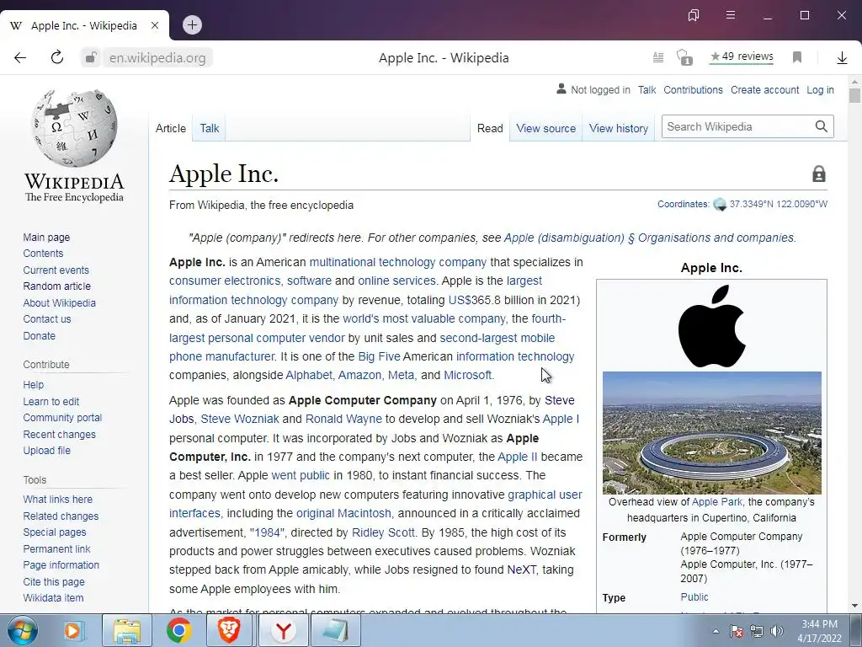Open Random article in sidebar

pos(56,286)
